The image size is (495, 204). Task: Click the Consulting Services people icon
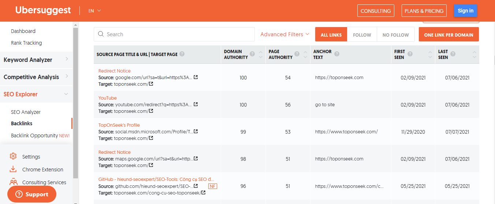(13, 182)
